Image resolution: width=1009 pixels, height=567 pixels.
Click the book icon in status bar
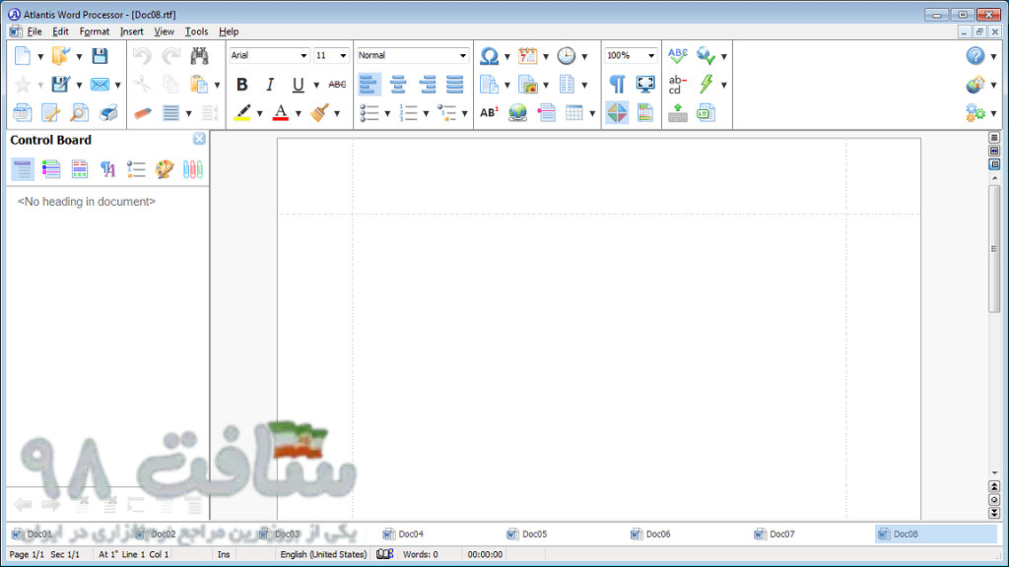coord(385,554)
